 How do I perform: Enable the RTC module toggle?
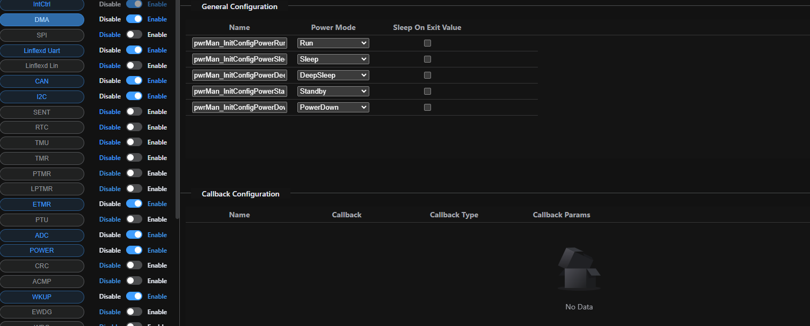(134, 127)
